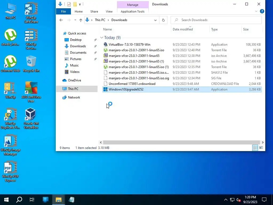Open the Windows Start menu
Image resolution: width=273 pixels, height=205 pixels.
tap(6, 200)
